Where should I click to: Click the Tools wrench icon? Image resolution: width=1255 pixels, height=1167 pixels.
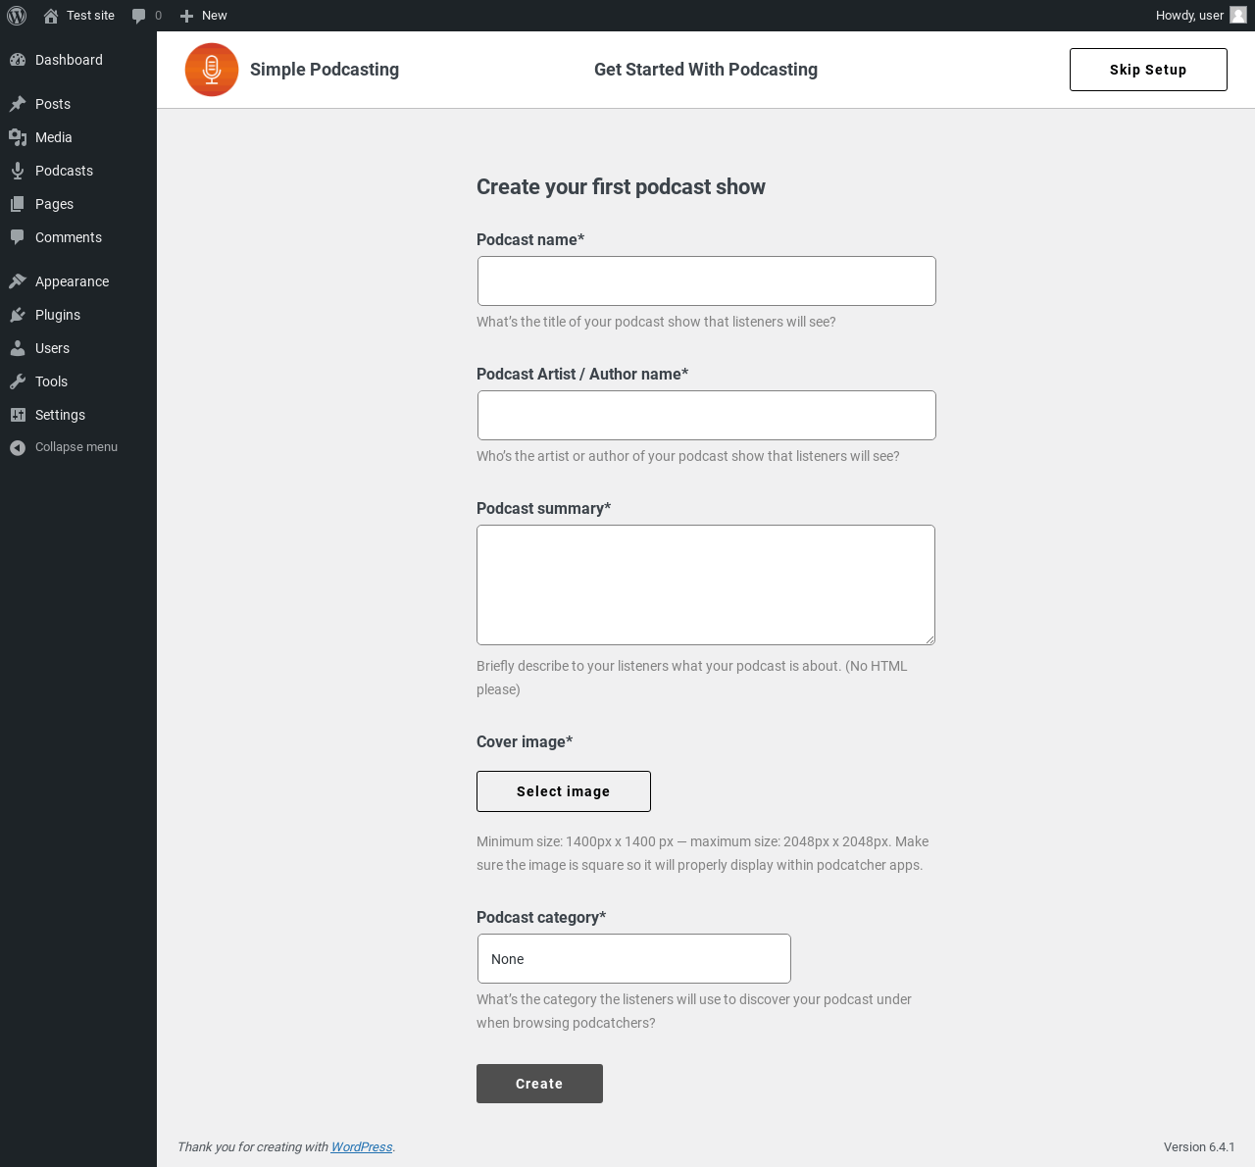[18, 381]
